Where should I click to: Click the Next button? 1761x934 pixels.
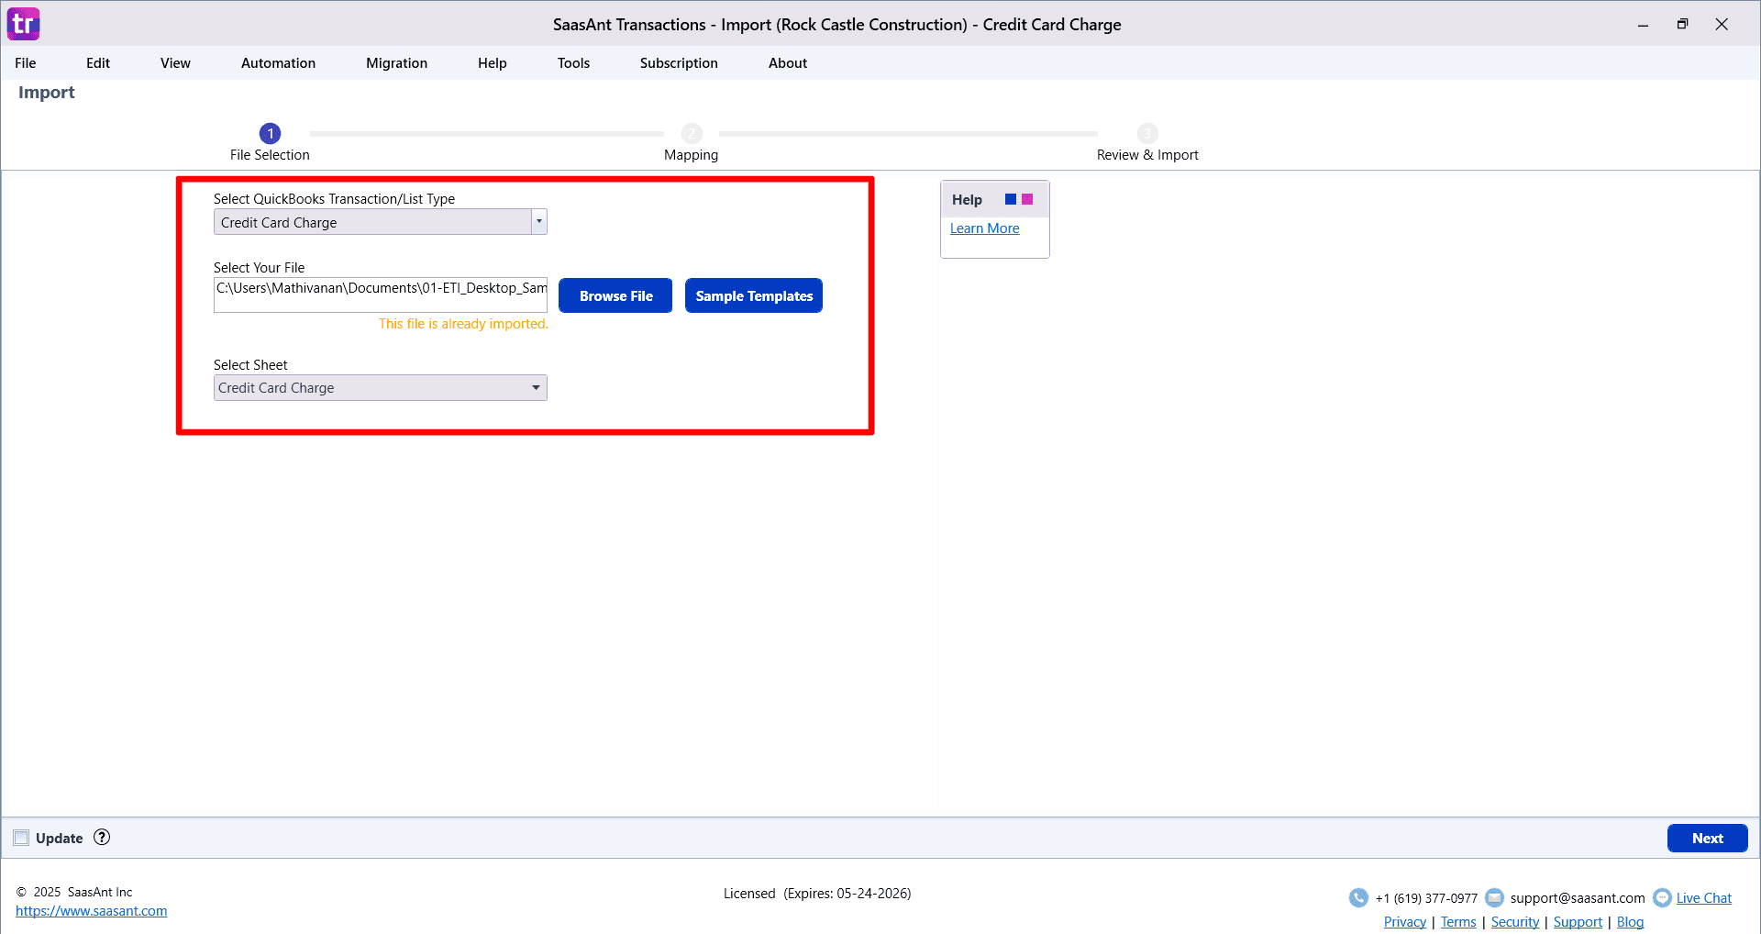pyautogui.click(x=1707, y=838)
